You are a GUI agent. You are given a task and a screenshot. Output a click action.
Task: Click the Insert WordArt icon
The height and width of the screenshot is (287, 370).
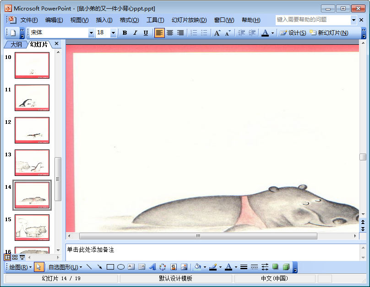(x=152, y=267)
